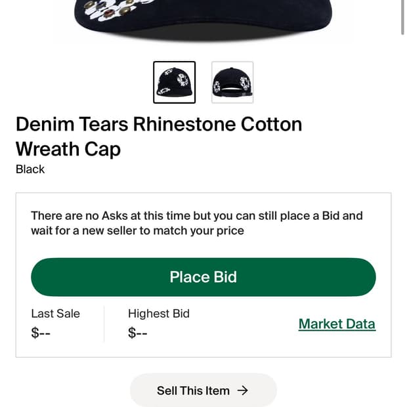Screen dimensions: 407x407
Task: Click the Last Sale label
Action: (x=55, y=314)
